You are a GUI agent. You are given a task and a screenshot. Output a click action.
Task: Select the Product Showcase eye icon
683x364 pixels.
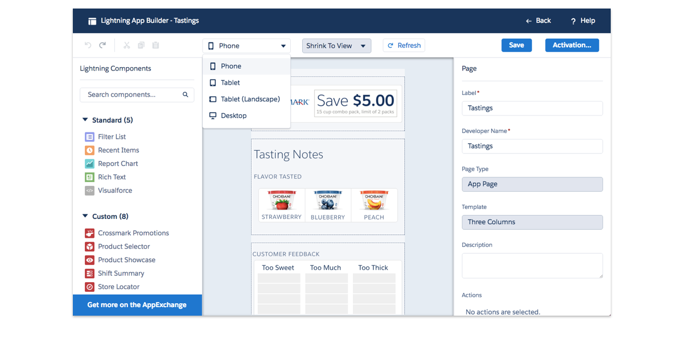pos(89,260)
